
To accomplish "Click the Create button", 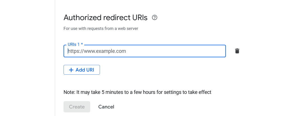I will pyautogui.click(x=77, y=107).
